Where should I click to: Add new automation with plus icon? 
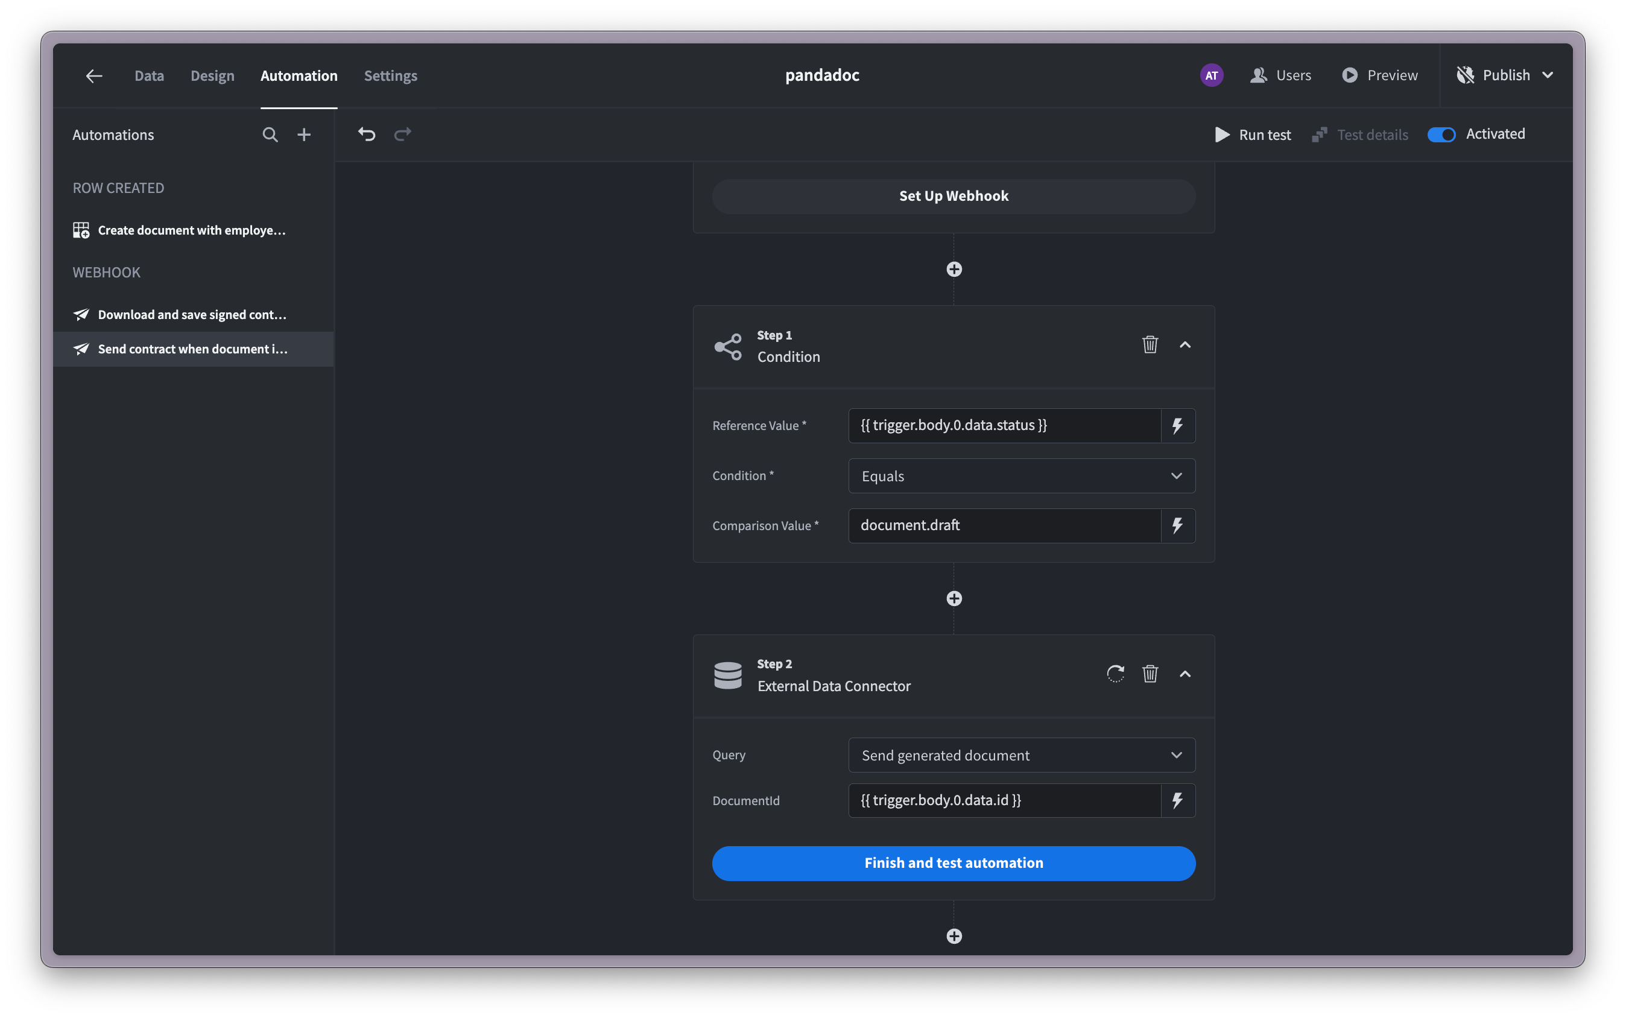(305, 134)
